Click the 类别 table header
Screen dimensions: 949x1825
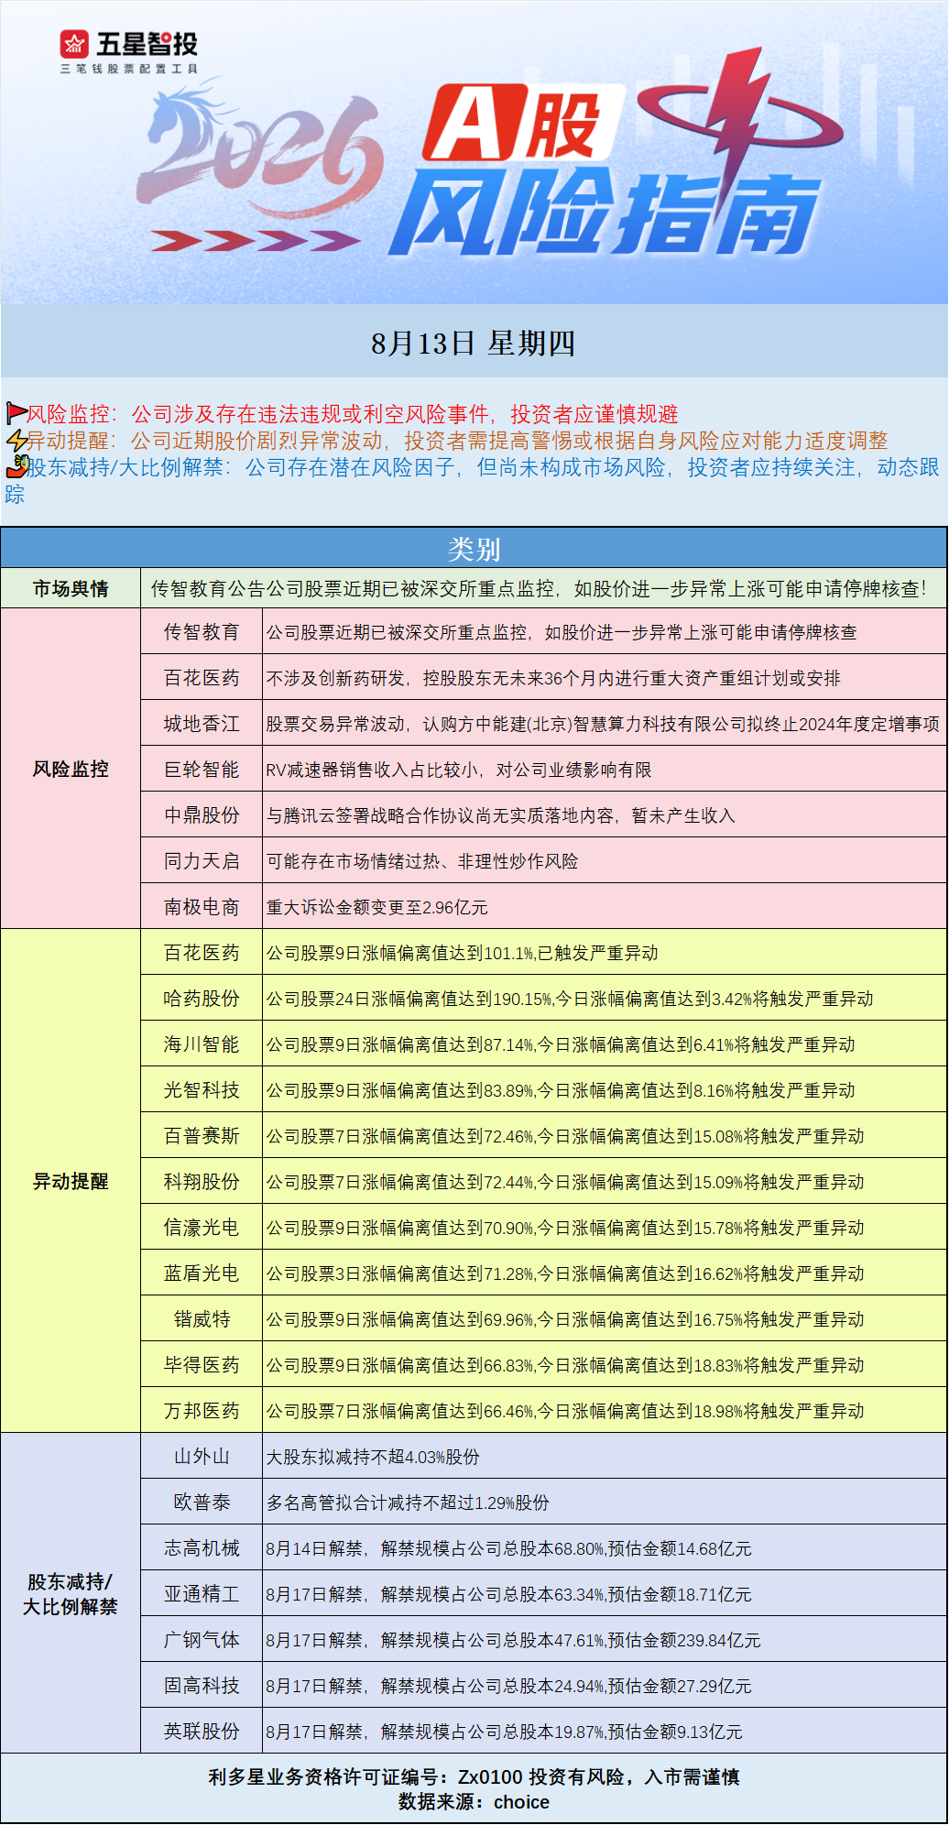click(474, 549)
